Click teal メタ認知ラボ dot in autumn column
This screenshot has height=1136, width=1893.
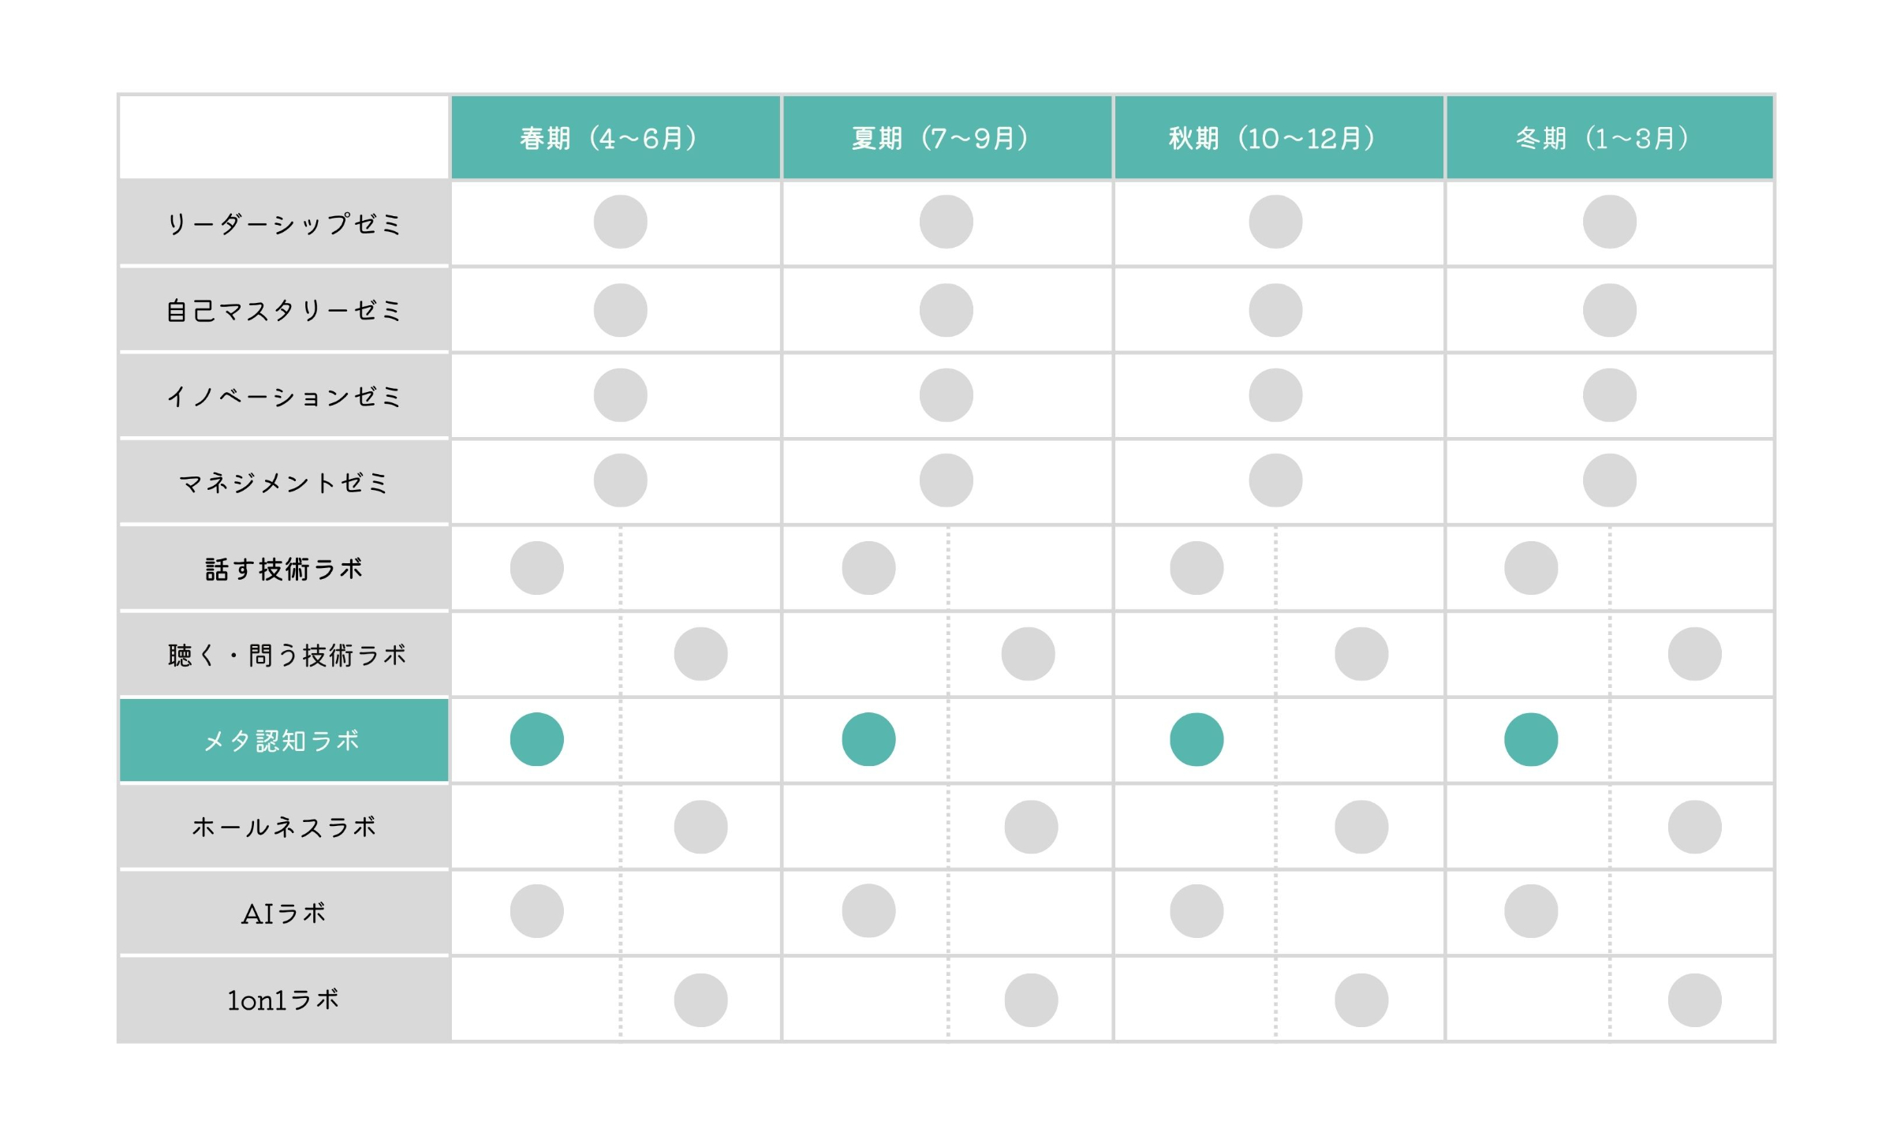pyautogui.click(x=1197, y=739)
